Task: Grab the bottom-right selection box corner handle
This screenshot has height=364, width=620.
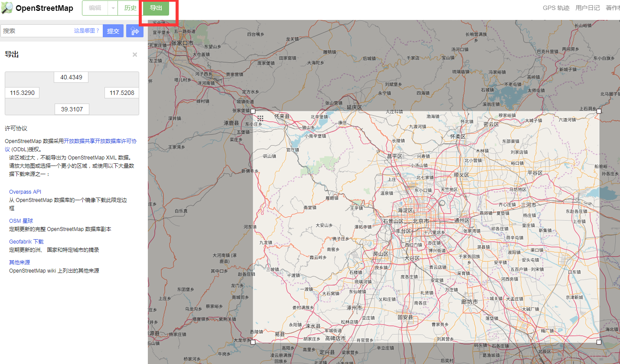Action: (x=599, y=342)
